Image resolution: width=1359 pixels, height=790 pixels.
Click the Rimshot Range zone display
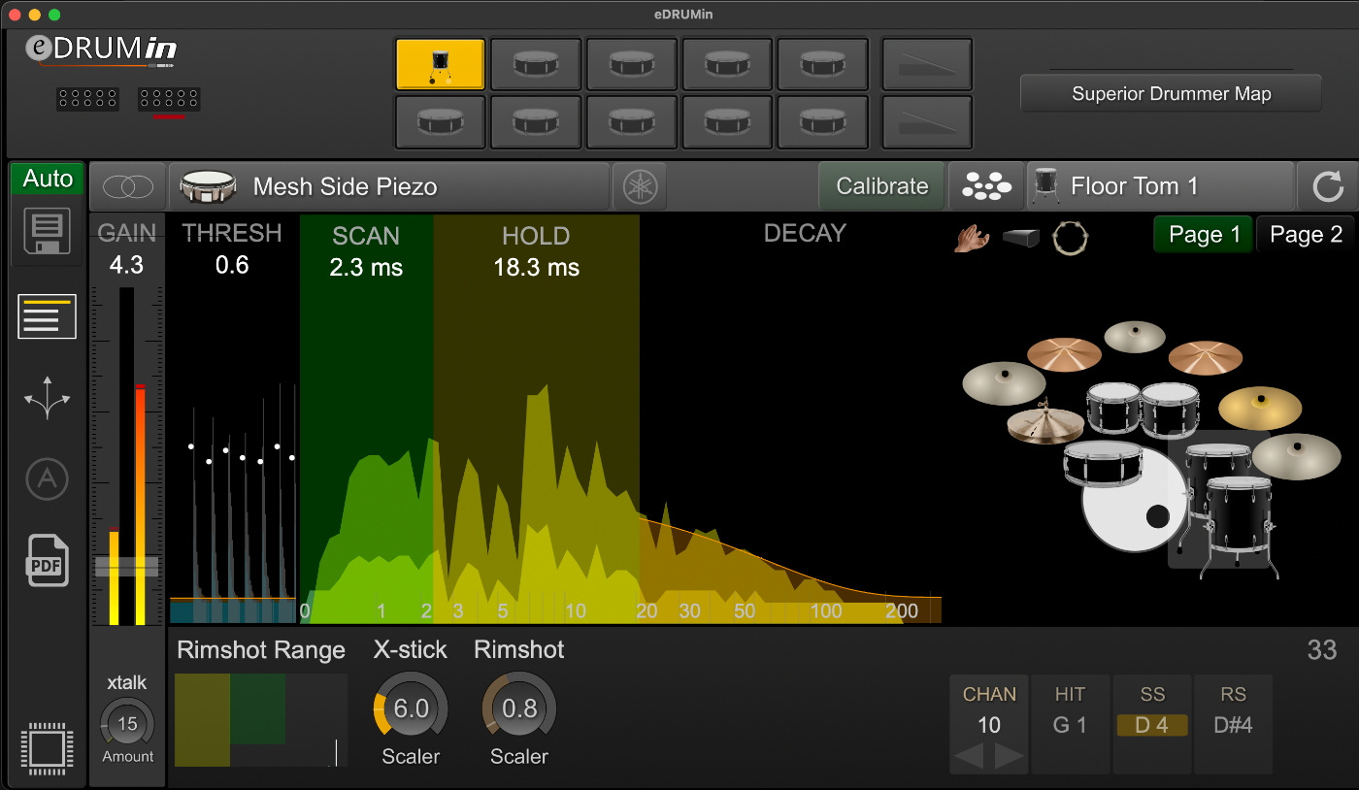pyautogui.click(x=261, y=719)
